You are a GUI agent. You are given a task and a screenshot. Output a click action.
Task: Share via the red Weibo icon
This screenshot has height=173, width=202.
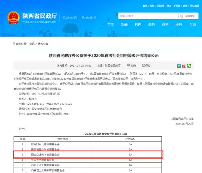tap(184, 66)
